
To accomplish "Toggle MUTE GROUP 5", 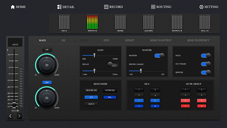I will (185, 101).
